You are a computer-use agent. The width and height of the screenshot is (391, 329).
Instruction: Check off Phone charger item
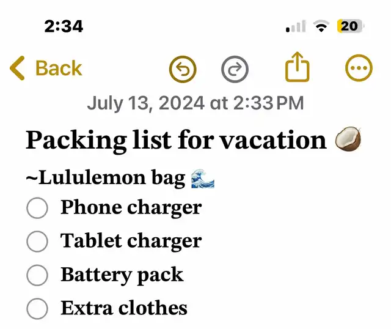pyautogui.click(x=37, y=208)
